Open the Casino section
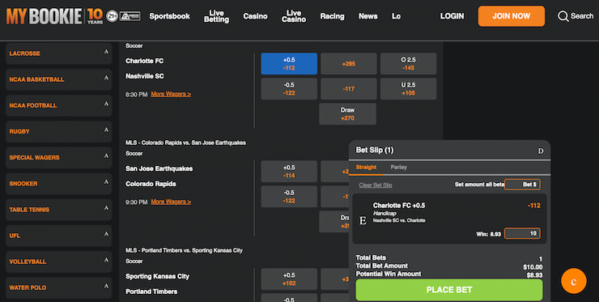Viewport: 599px width, 302px height. [x=255, y=16]
